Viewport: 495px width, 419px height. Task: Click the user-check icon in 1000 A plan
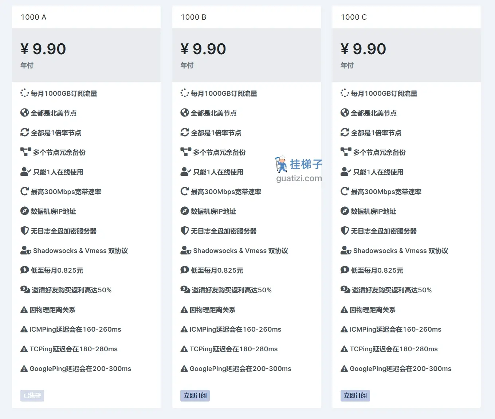coord(25,172)
